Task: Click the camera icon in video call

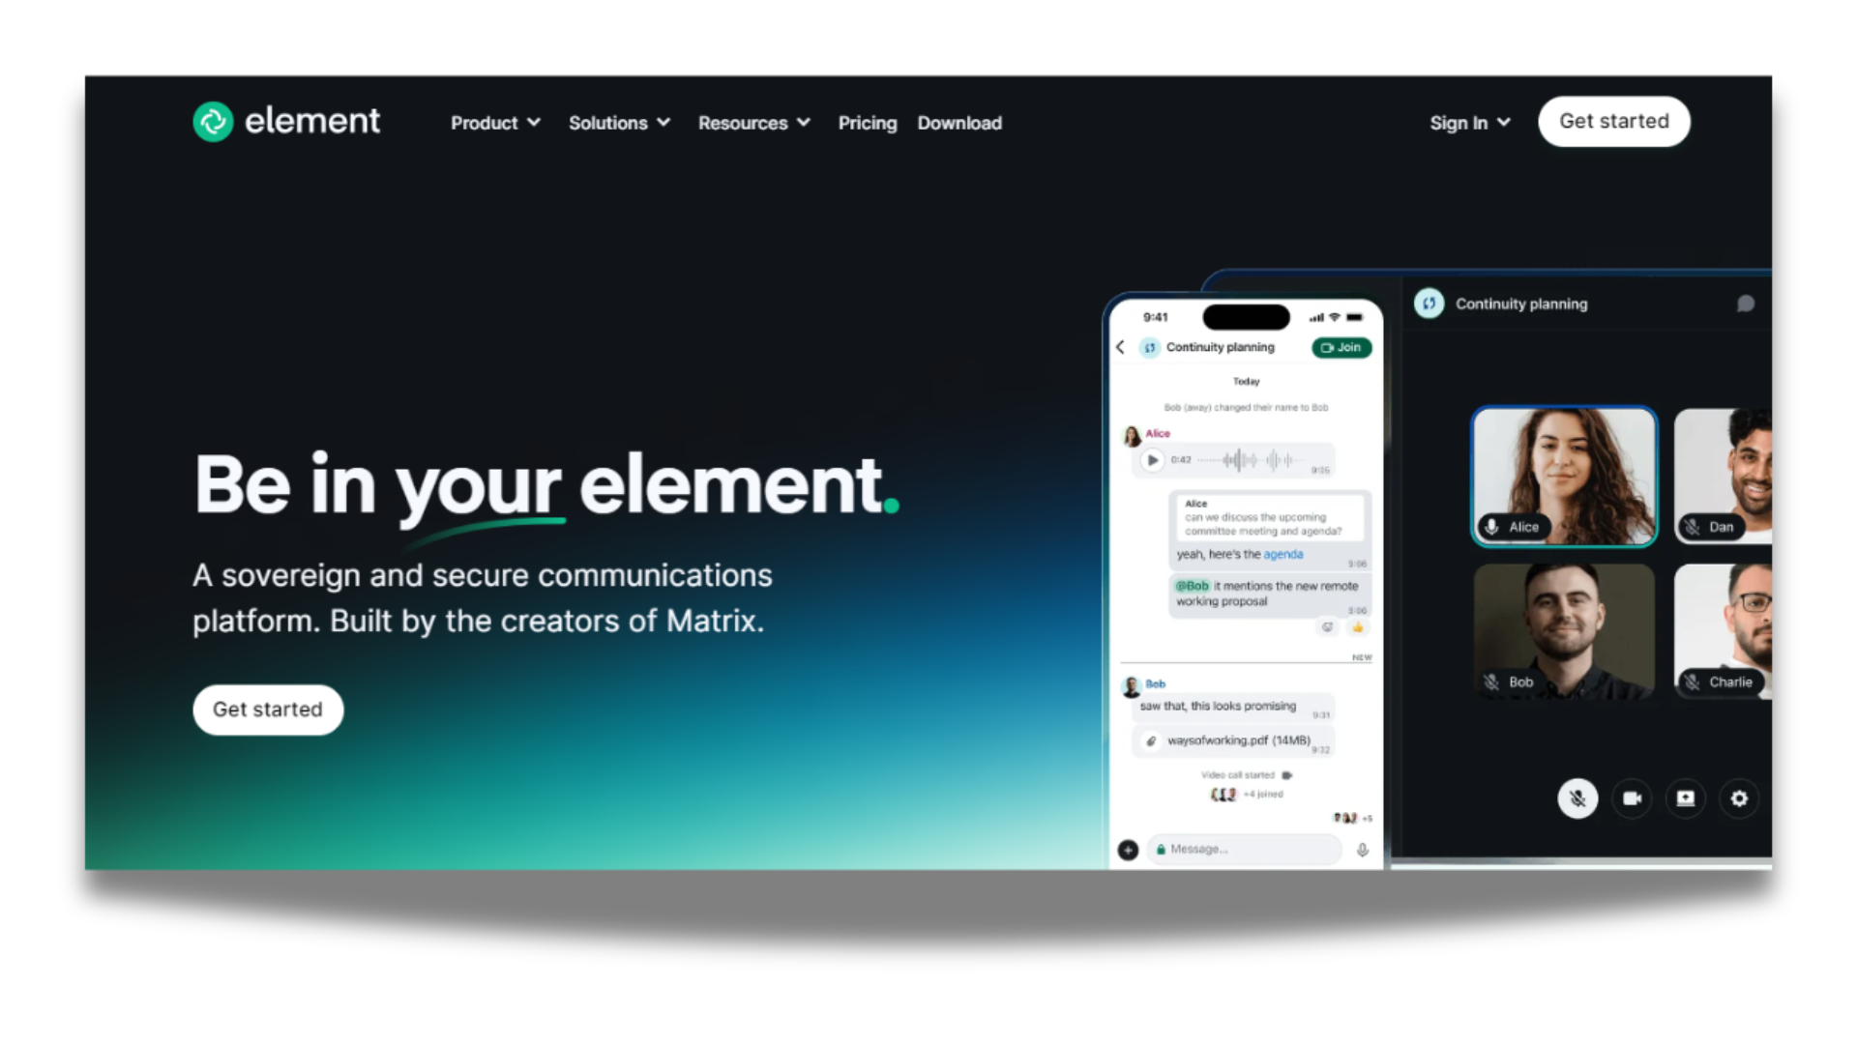Action: tap(1634, 797)
